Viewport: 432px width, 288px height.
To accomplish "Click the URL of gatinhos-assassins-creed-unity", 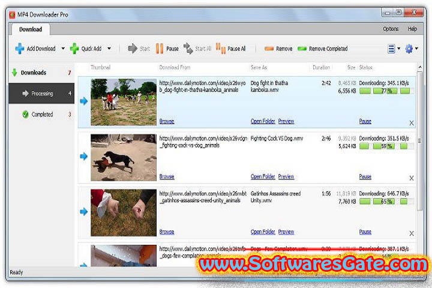I will pyautogui.click(x=203, y=197).
